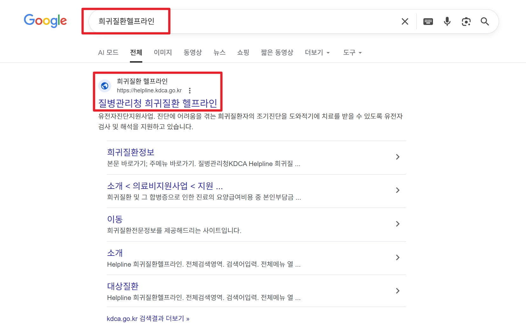This screenshot has width=526, height=333.
Task: Select the 쇼핑 tab
Action: click(x=243, y=53)
